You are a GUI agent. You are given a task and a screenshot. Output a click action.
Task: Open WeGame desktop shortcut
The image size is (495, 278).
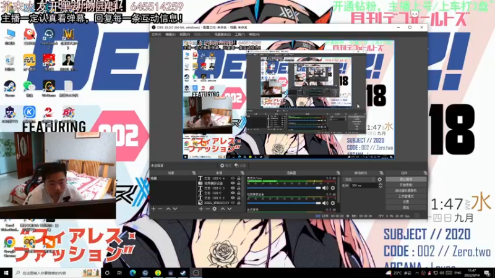coord(49,88)
